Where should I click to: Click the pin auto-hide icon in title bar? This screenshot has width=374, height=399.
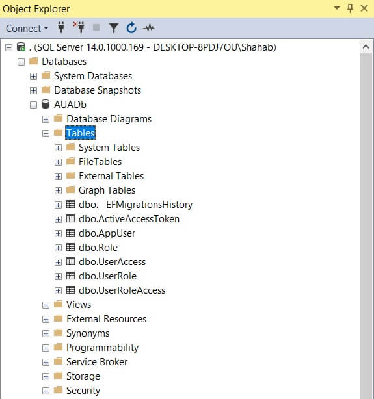coord(351,8)
